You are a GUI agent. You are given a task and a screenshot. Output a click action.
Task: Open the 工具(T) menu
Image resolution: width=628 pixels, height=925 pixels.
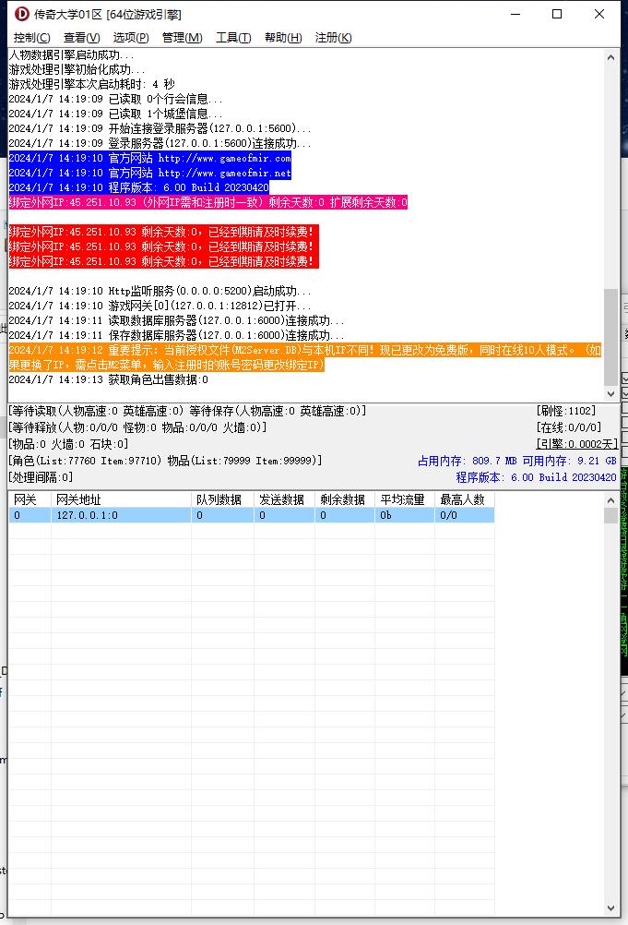233,38
